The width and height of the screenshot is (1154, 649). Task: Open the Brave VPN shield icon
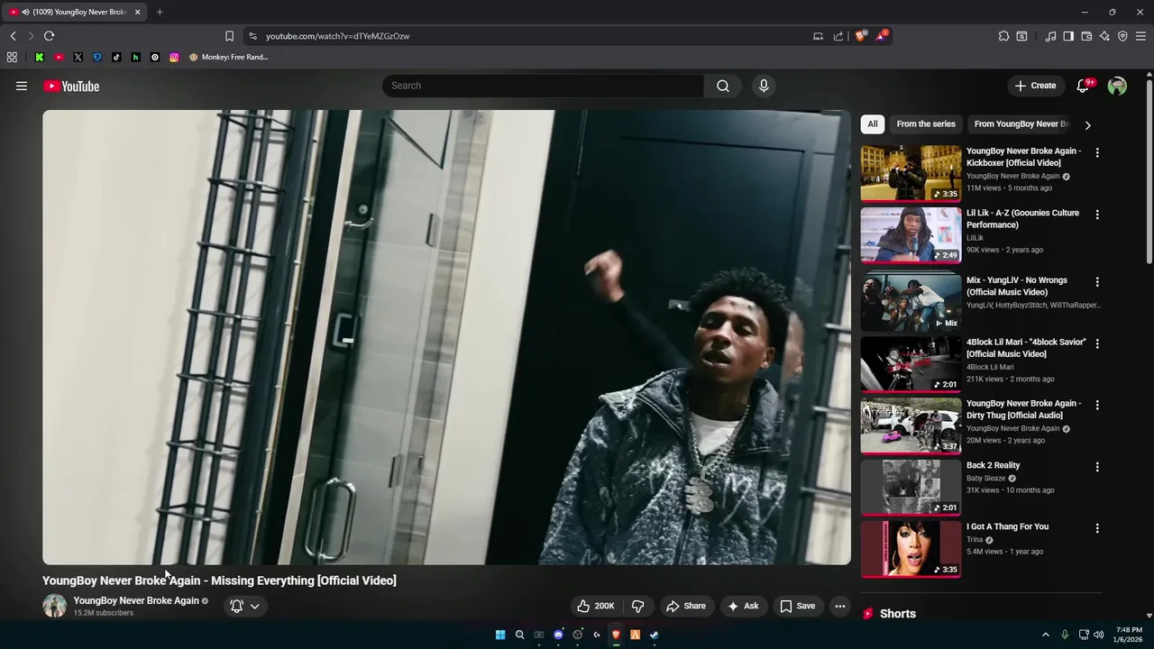1122,36
